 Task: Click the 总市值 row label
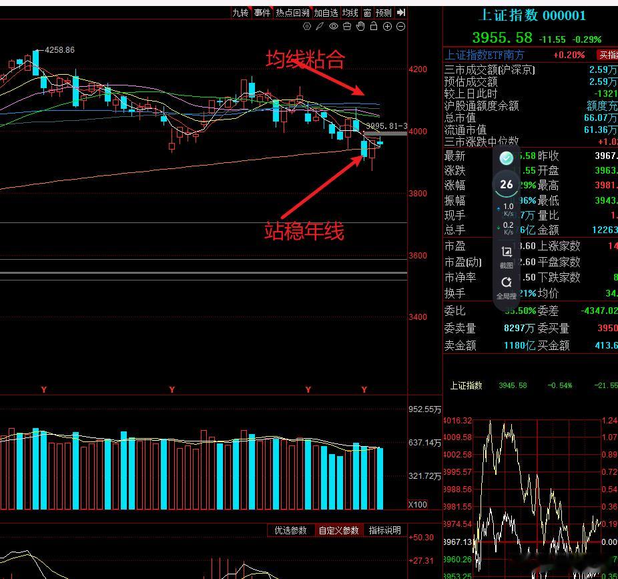pos(460,118)
